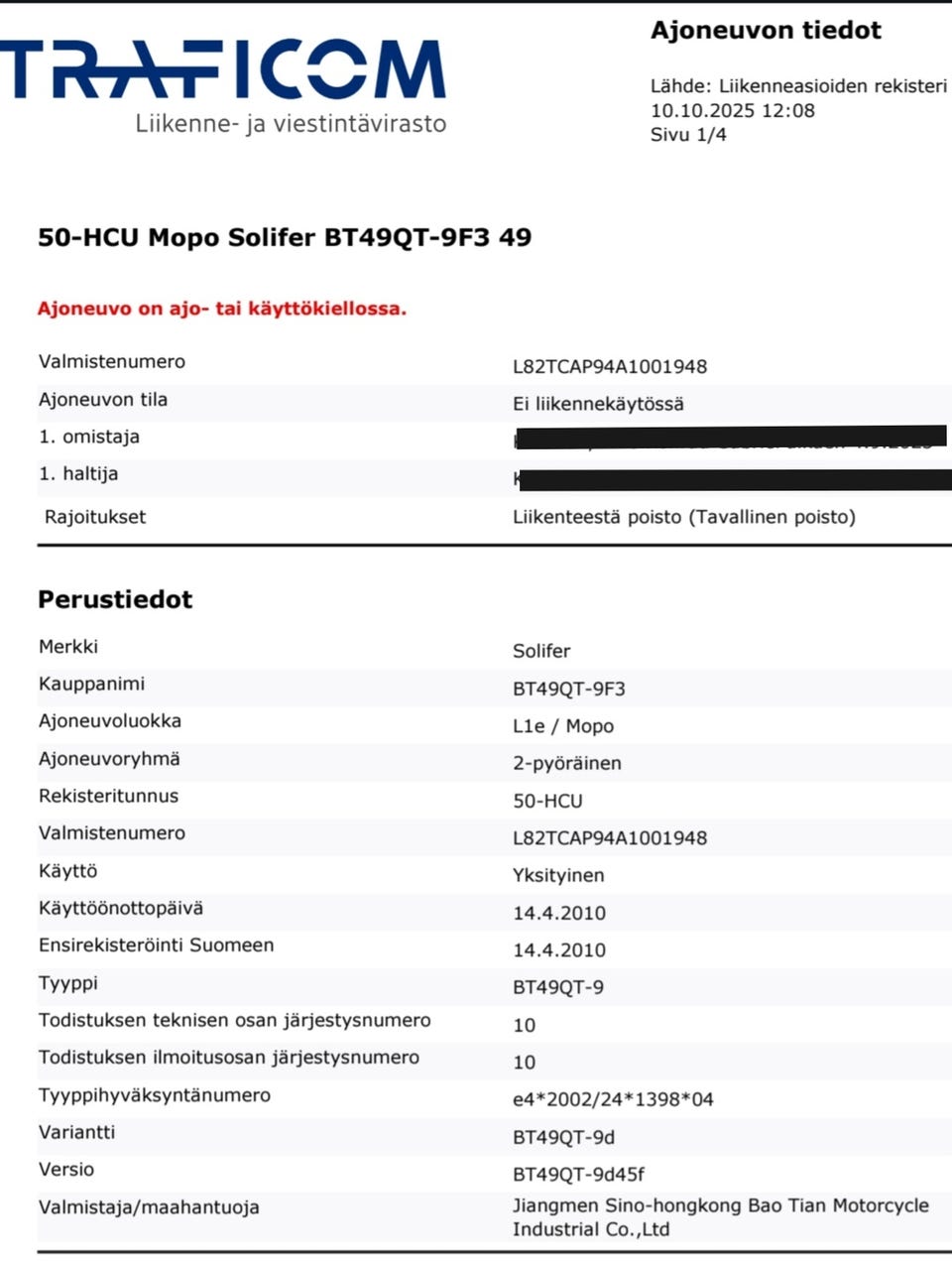The width and height of the screenshot is (952, 1263).
Task: Click the "Ajoneuvon tiedot" header title
Action: tap(766, 31)
